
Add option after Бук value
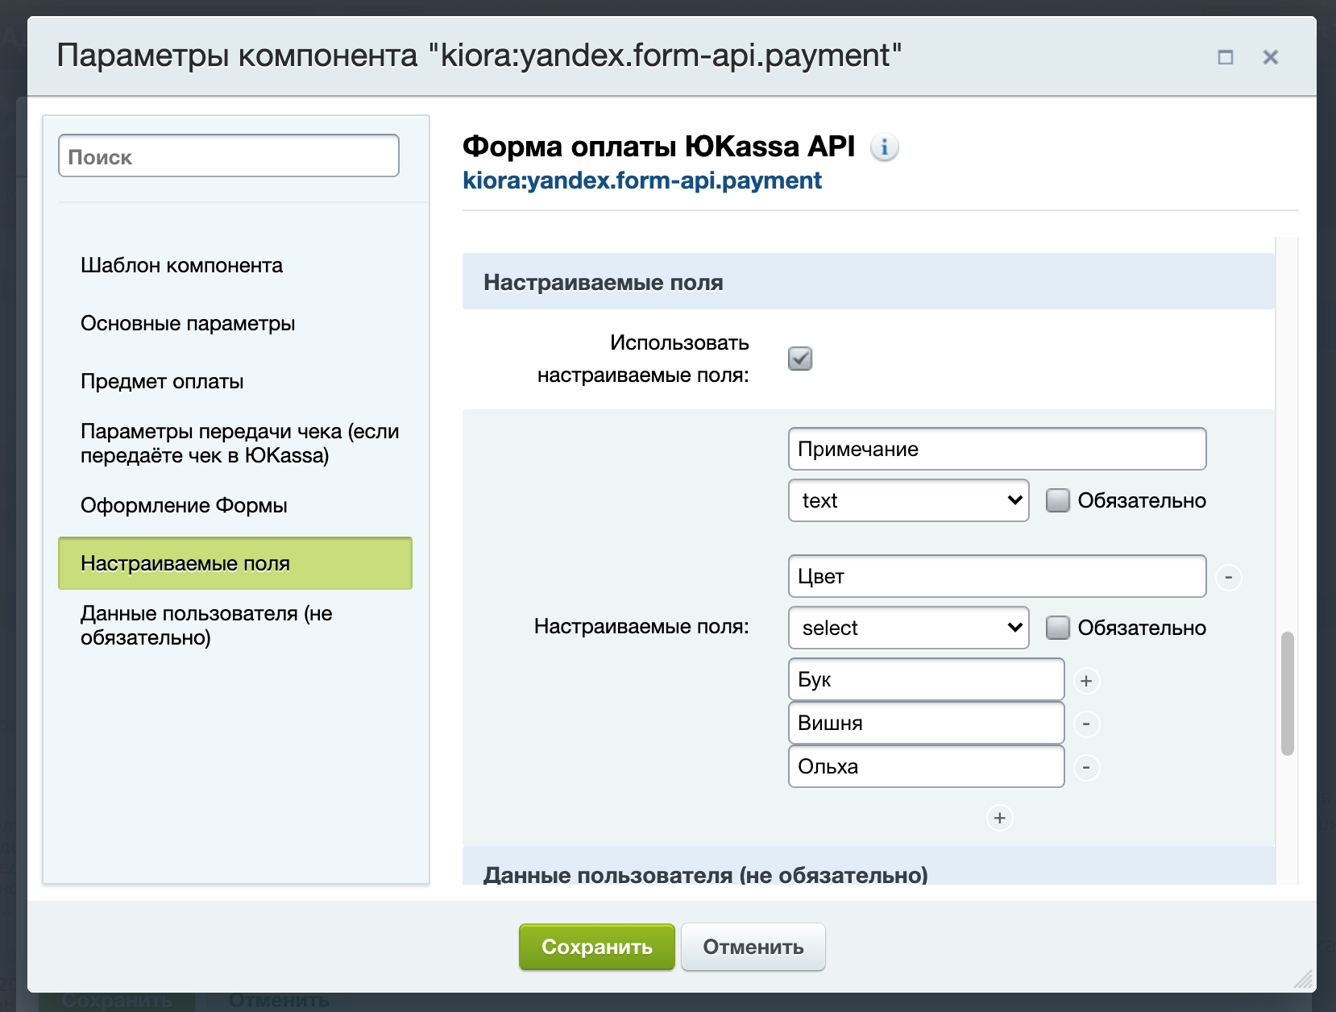(x=1085, y=681)
